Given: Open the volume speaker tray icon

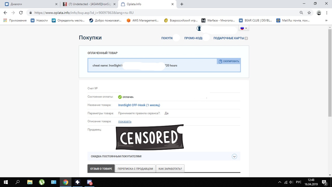Looking at the screenshot, I should [x=291, y=182].
